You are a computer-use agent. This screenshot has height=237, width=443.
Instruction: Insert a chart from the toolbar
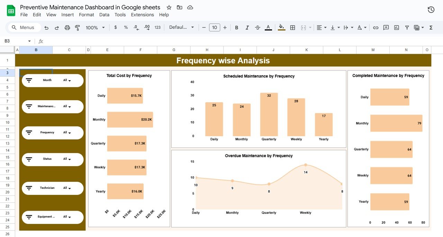click(396, 27)
